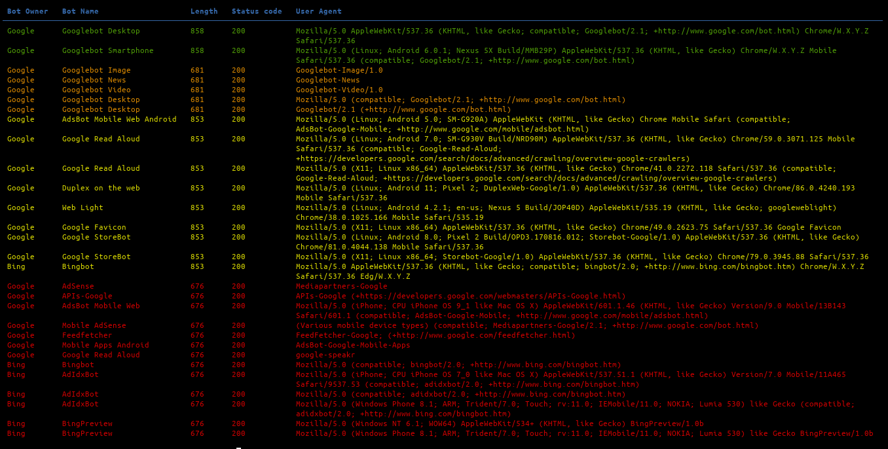This screenshot has height=449, width=888.
Task: Select the "Duplex on the web" bot name
Action: (101, 188)
